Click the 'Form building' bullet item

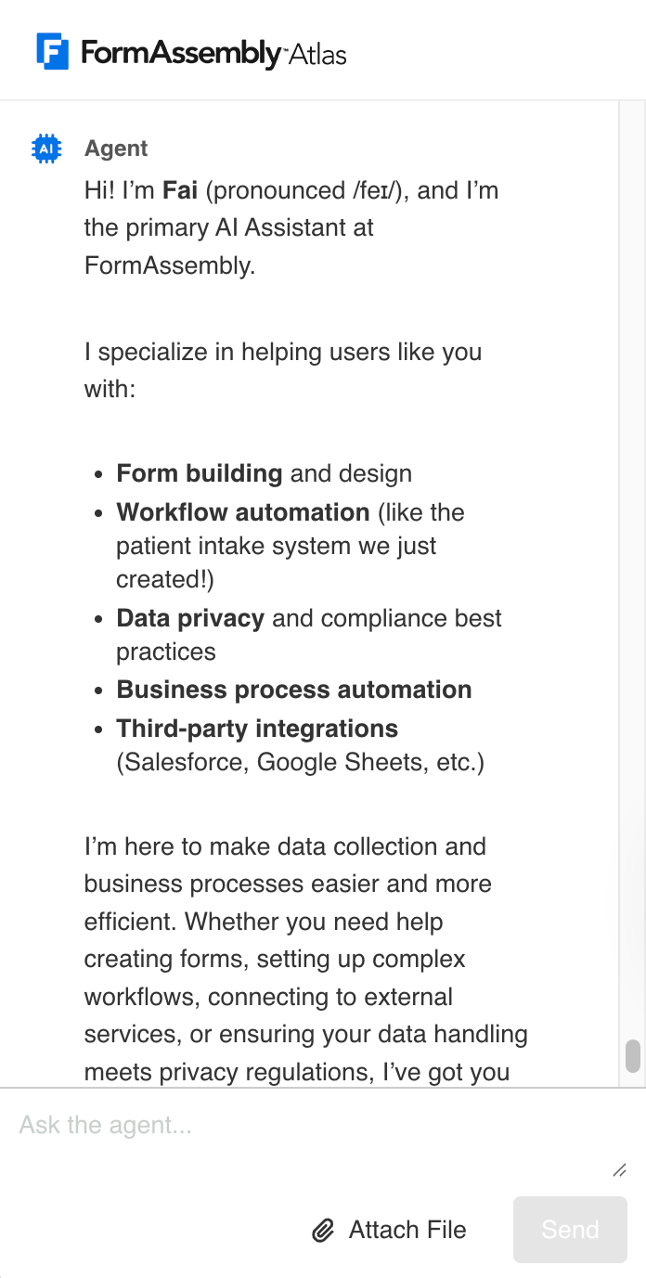(x=199, y=473)
